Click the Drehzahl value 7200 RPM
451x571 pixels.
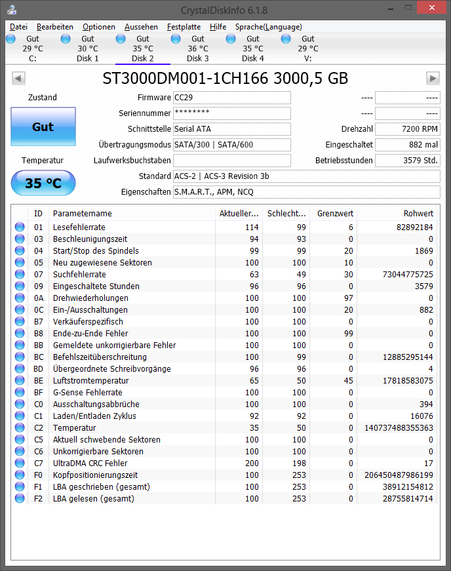(408, 129)
